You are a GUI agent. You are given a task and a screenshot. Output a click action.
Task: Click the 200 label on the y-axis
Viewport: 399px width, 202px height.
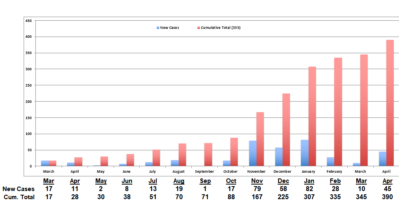[28, 102]
